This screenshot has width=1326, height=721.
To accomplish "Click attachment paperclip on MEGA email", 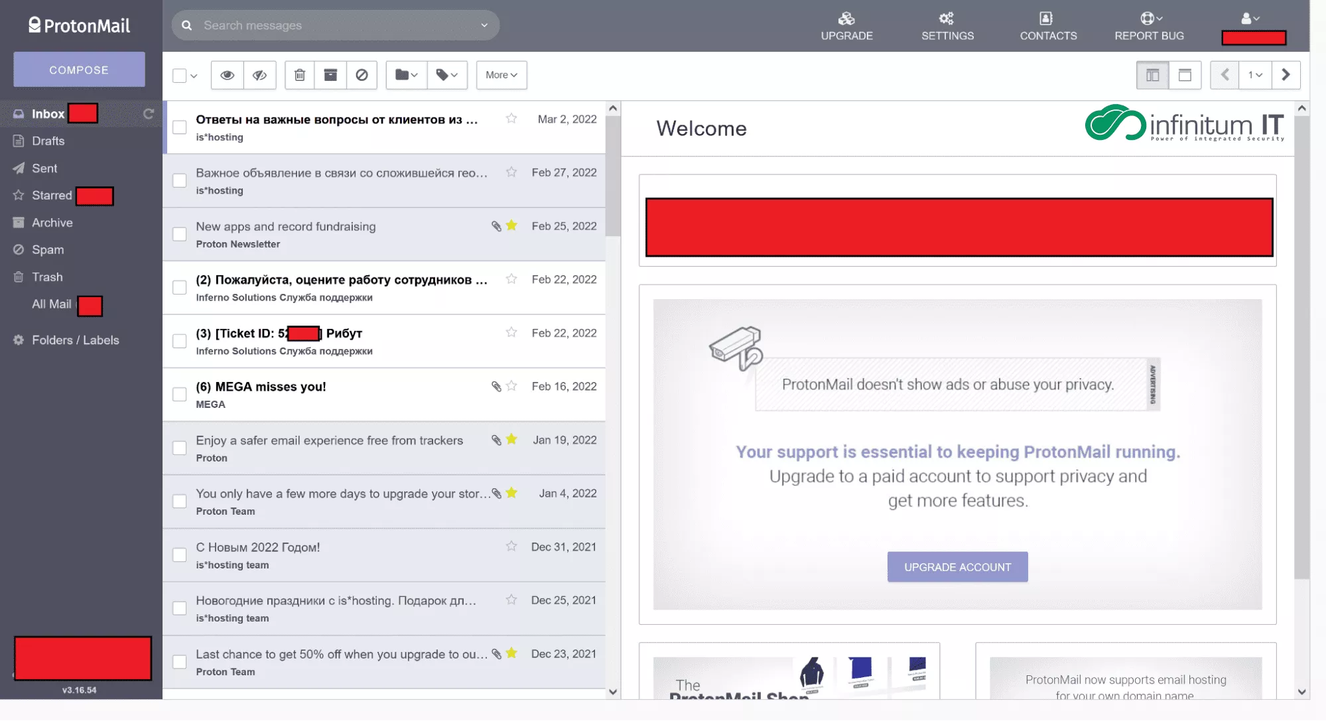I will tap(496, 386).
